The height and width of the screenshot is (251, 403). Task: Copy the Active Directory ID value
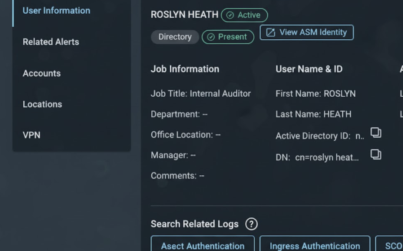pyautogui.click(x=376, y=133)
